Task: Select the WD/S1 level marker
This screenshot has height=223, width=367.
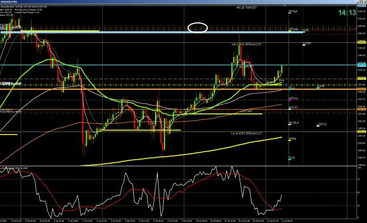Action: click(289, 109)
